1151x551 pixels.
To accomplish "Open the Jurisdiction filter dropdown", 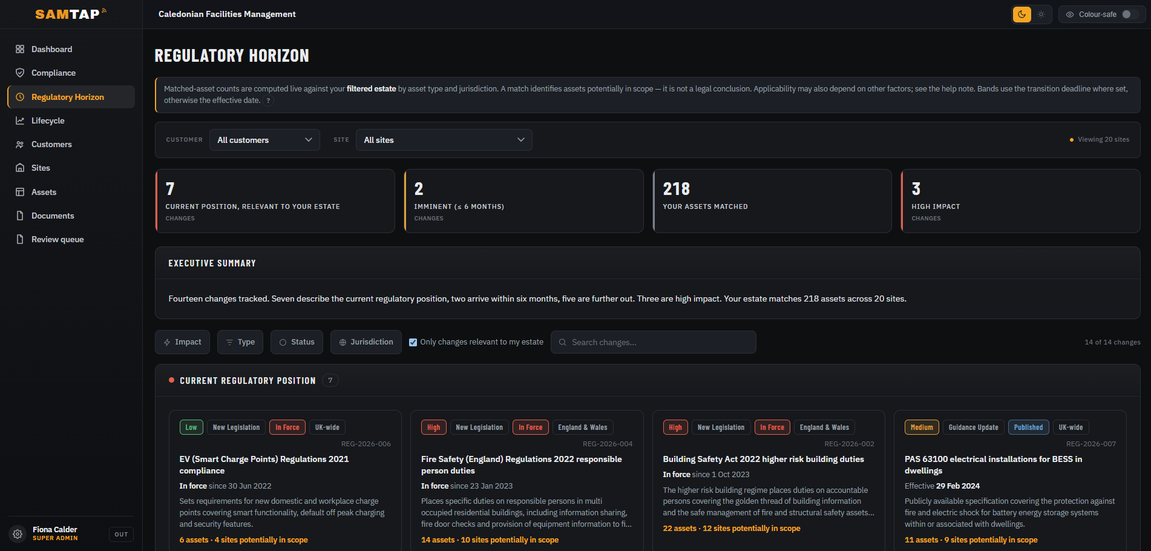I will 366,342.
